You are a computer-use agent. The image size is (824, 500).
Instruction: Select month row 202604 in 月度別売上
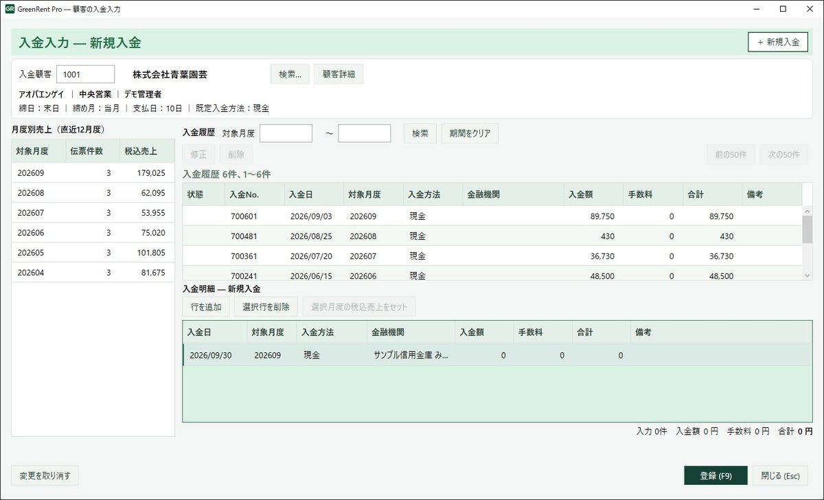[93, 273]
